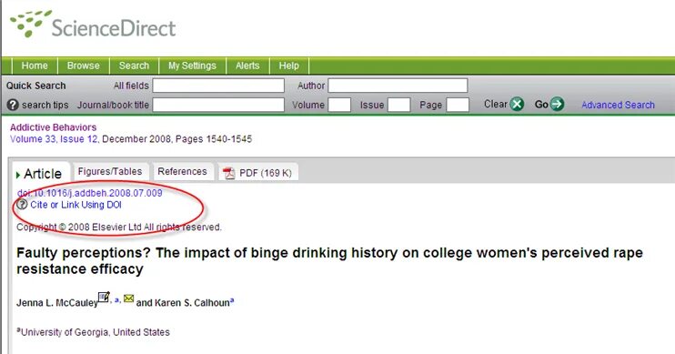Click the Clear X icon

(x=517, y=105)
